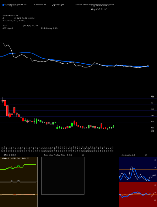Click the 'Stochastics & R' panel title
The height and width of the screenshot is (207, 157).
128,155
